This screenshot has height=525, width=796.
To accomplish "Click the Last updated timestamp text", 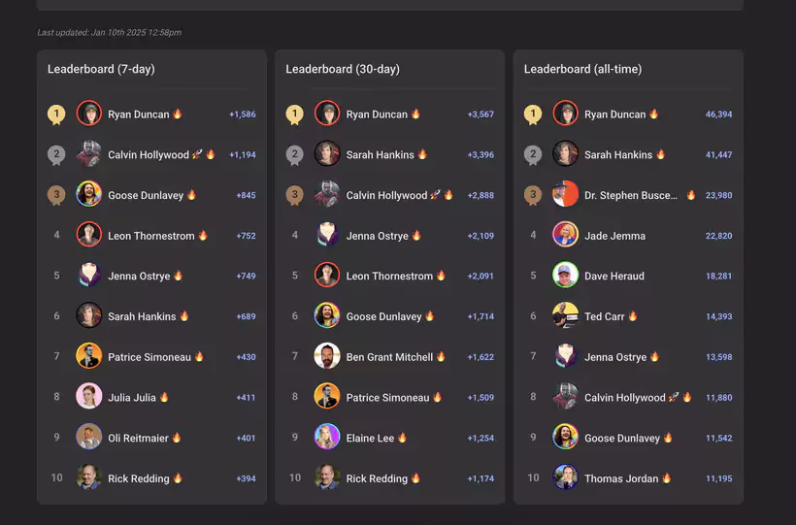I will click(109, 32).
